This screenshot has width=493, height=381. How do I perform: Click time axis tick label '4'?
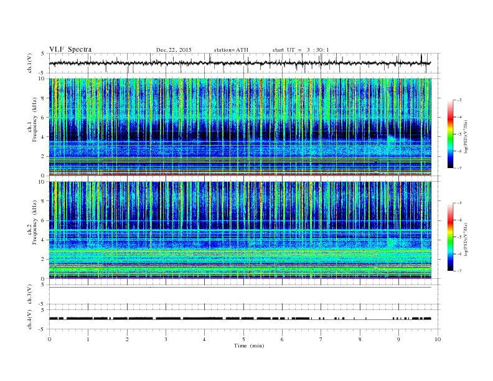pyautogui.click(x=205, y=339)
